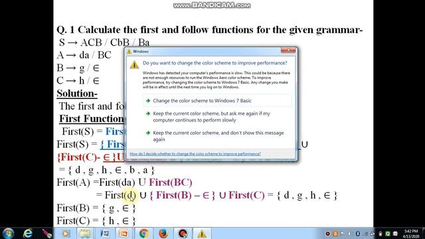
Task: Open the file explorer folder in the taskbar
Action: click(85, 234)
